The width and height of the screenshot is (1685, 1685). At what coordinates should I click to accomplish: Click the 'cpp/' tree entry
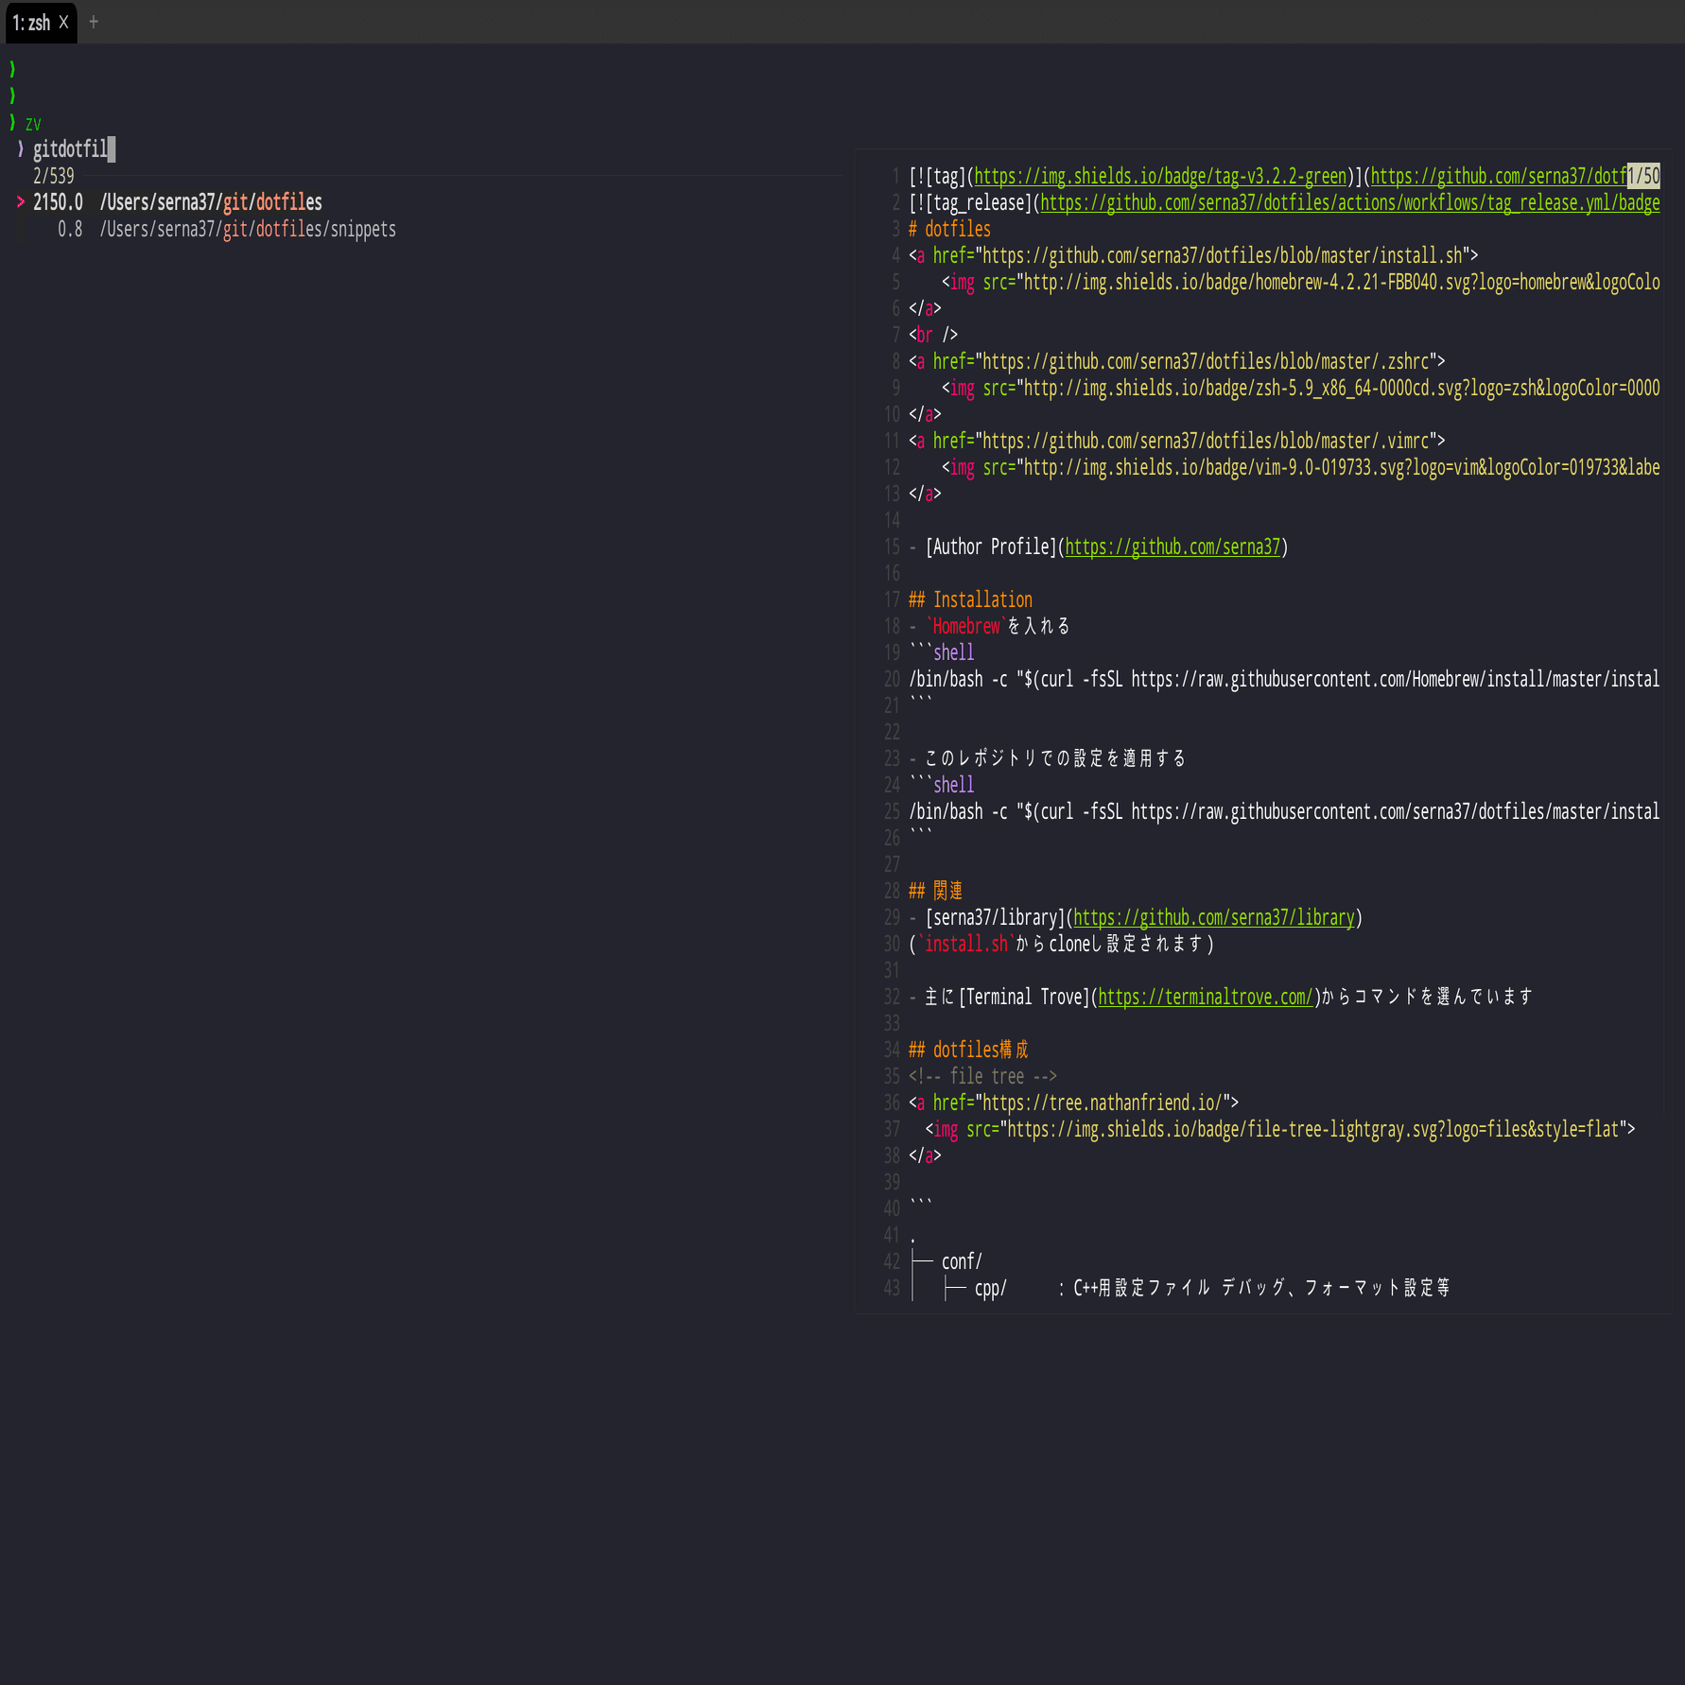coord(990,1288)
